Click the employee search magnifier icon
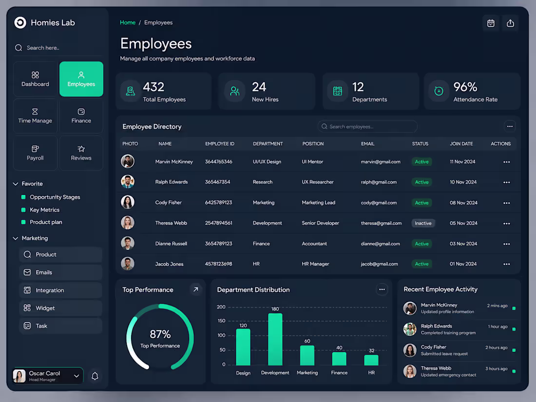 click(324, 127)
